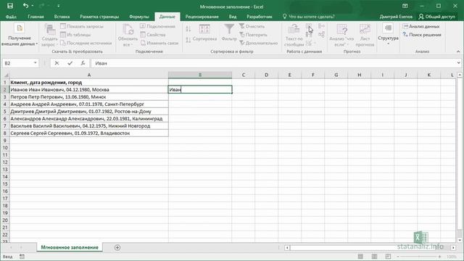The image size is (464, 261).
Task: Click the Consolidate icon
Action: pos(321,26)
